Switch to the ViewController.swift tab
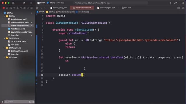 point(82,8)
